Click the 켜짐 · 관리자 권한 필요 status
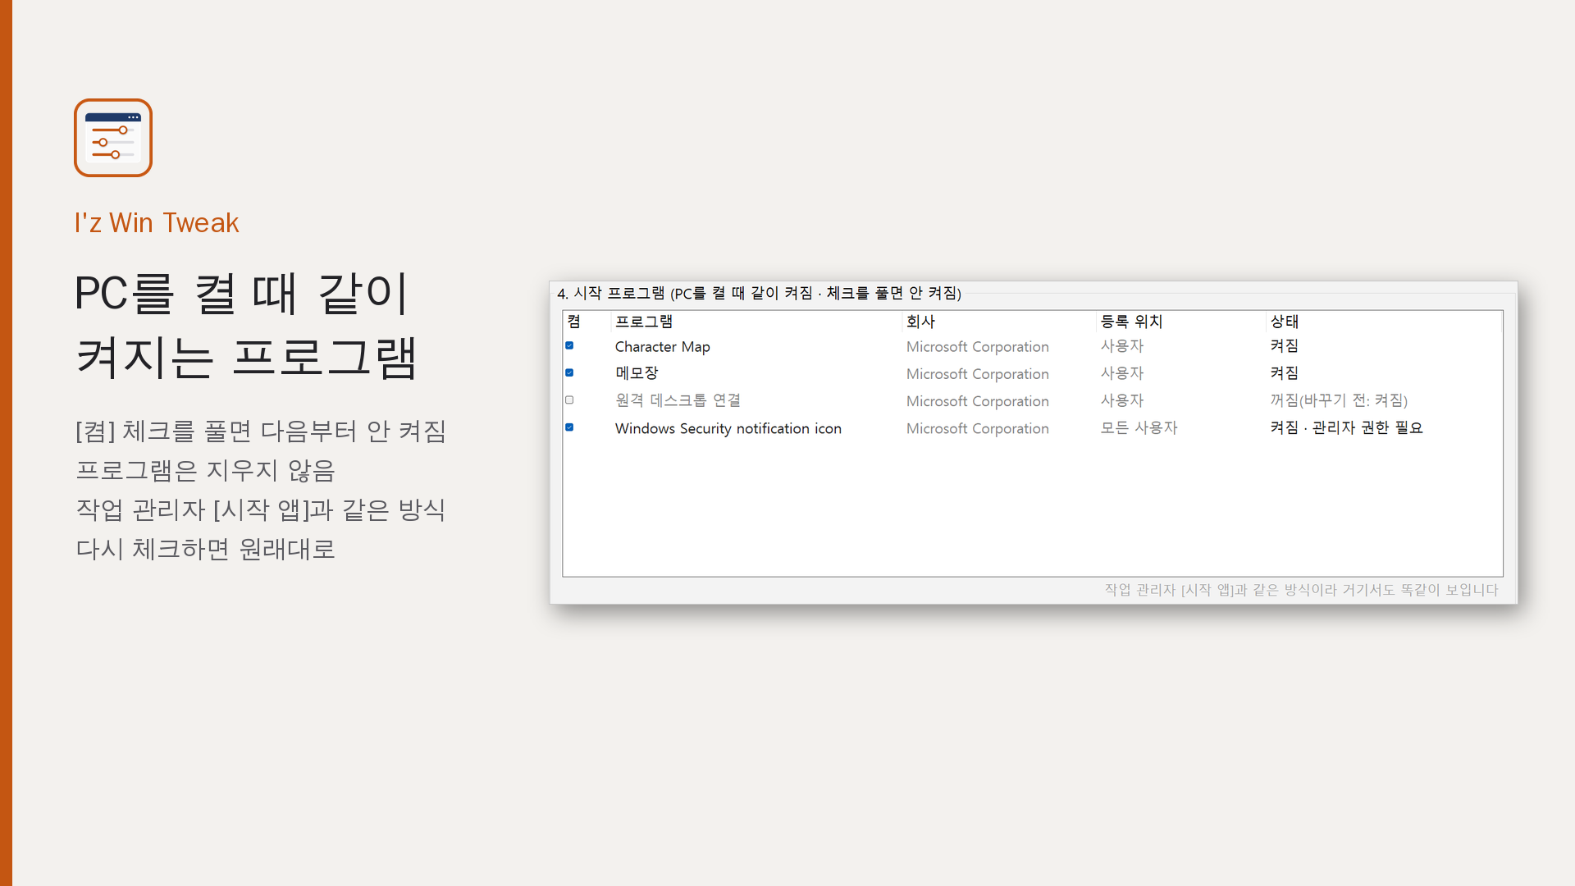The height and width of the screenshot is (886, 1575). (x=1346, y=428)
